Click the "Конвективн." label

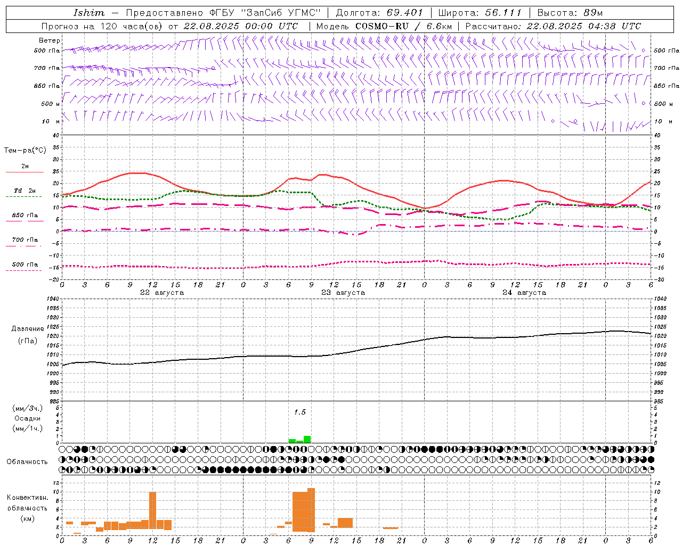click(28, 498)
